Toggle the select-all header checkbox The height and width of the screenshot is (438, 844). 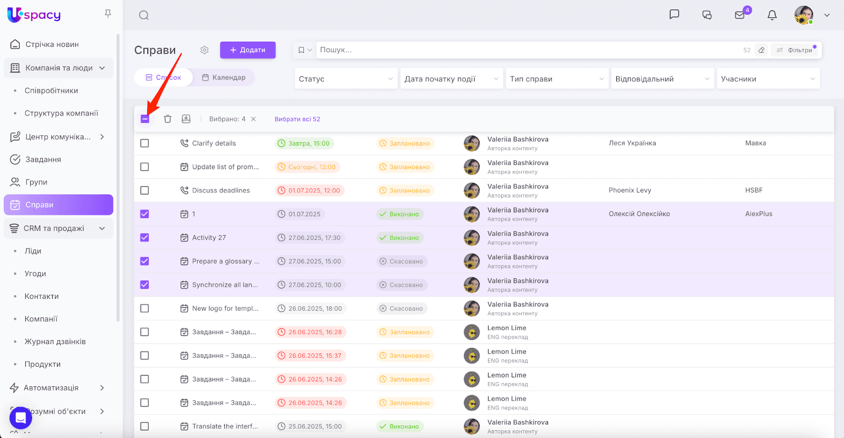pyautogui.click(x=145, y=119)
